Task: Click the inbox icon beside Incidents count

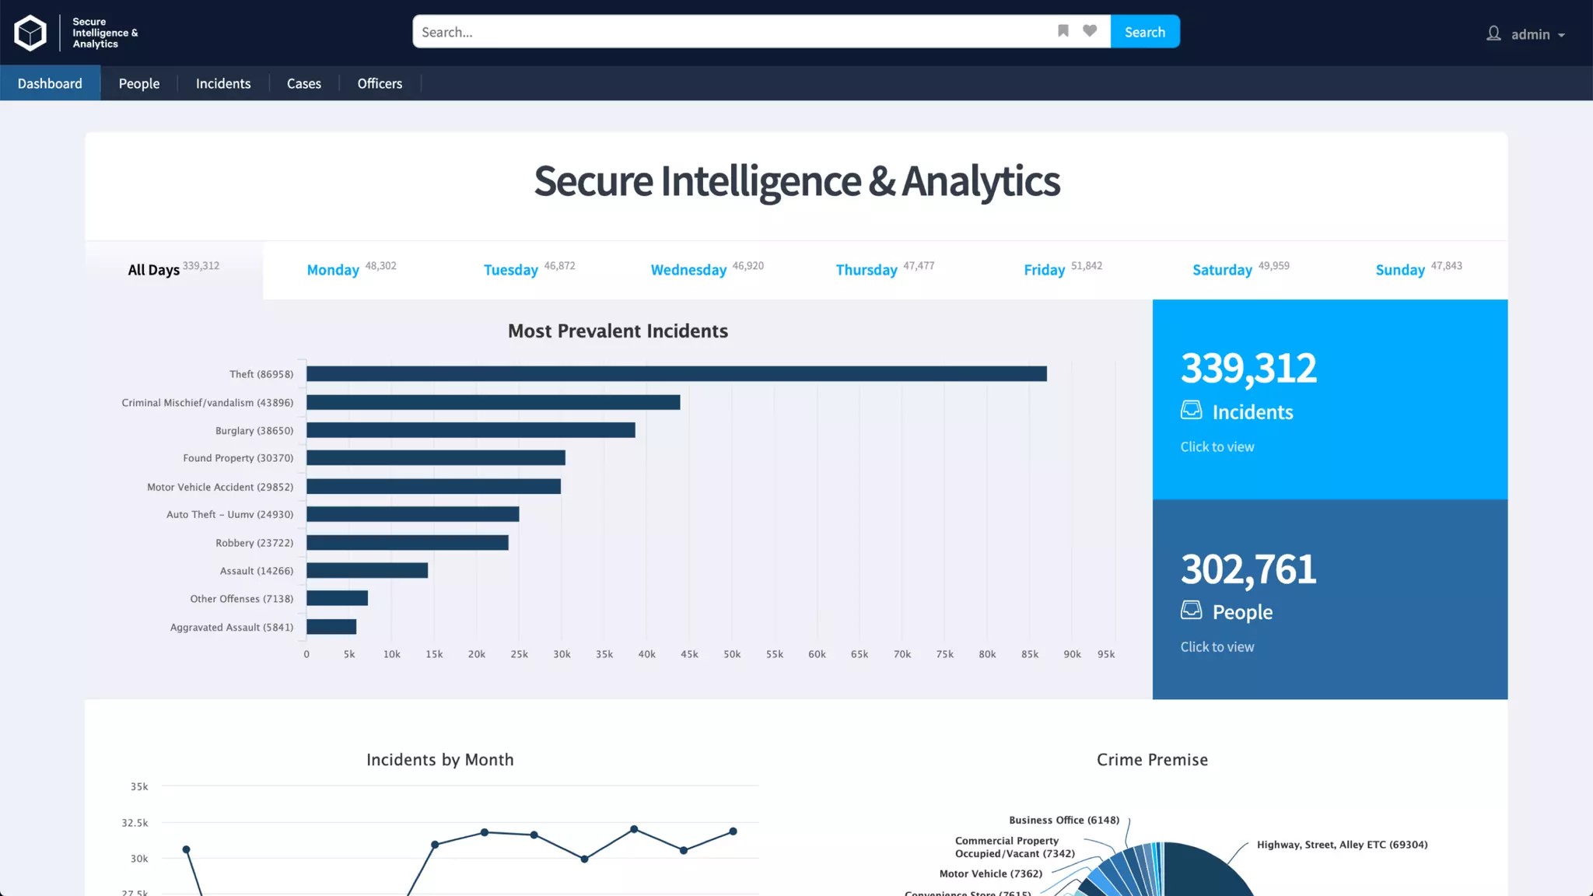Action: tap(1191, 410)
